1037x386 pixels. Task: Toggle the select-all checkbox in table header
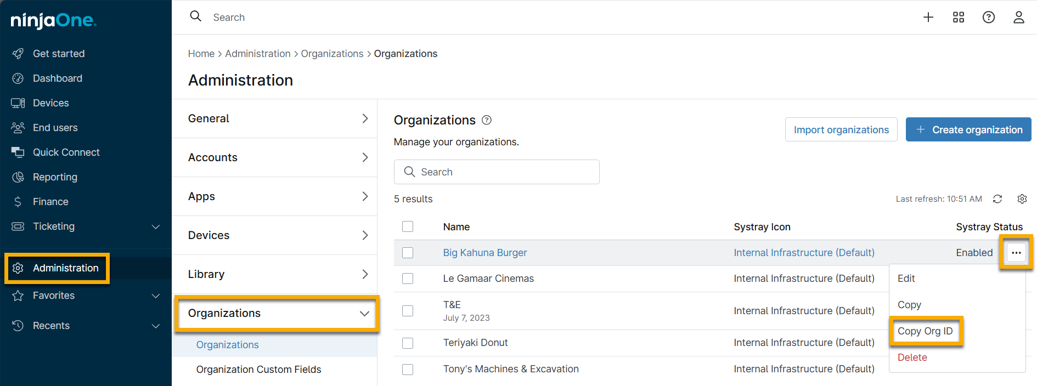pyautogui.click(x=408, y=226)
